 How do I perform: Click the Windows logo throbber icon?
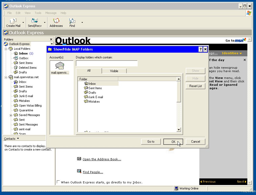[249, 13]
